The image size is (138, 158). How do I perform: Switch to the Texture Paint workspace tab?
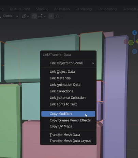coord(20,9)
